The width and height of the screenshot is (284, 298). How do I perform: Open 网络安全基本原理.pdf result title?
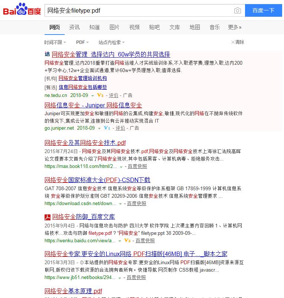pos(73,291)
